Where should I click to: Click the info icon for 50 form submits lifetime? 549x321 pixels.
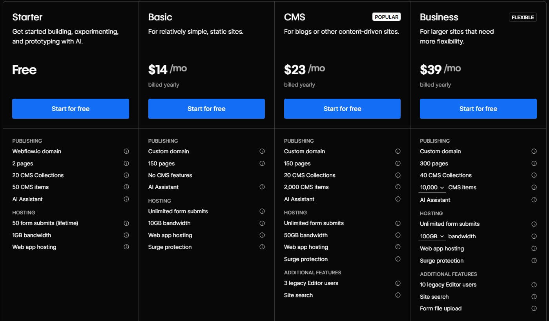pos(126,223)
